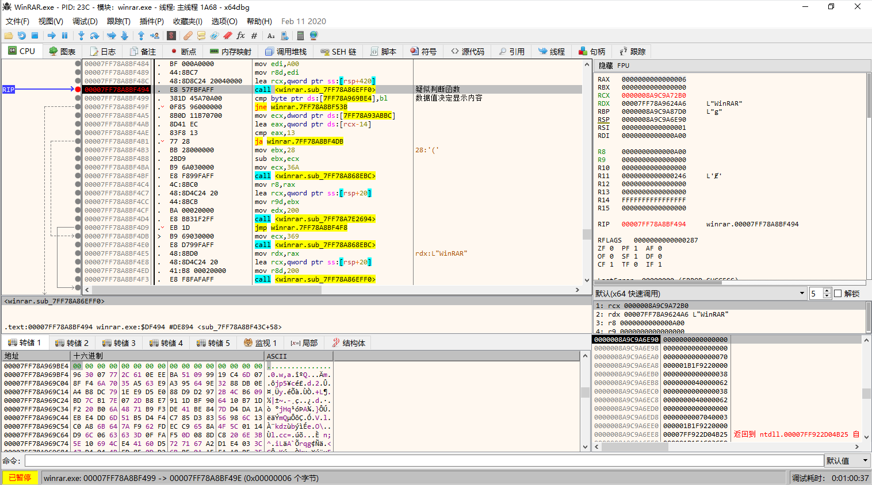Click the Run arrow icon
Image resolution: width=872 pixels, height=485 pixels.
(52, 36)
